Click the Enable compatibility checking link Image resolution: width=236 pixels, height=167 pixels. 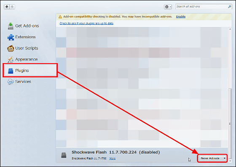click(x=181, y=17)
